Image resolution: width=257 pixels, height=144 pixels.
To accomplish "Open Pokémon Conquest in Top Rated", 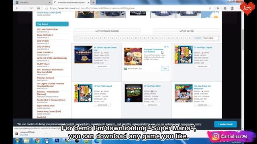I will click(x=45, y=78).
